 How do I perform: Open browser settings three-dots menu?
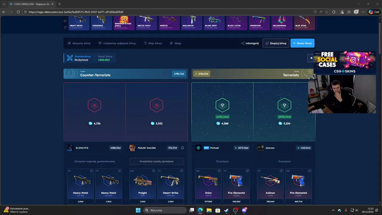click(x=363, y=12)
